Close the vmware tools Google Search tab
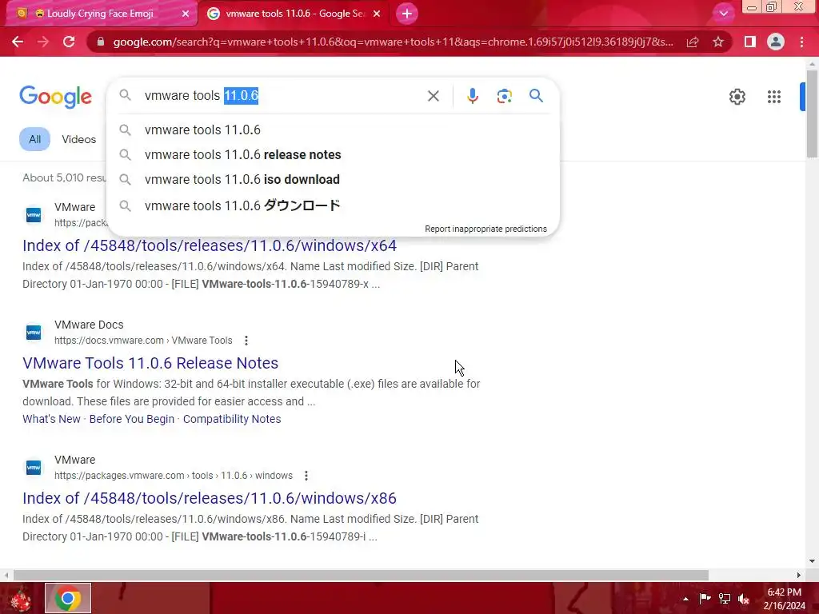This screenshot has height=614, width=819. point(377,14)
